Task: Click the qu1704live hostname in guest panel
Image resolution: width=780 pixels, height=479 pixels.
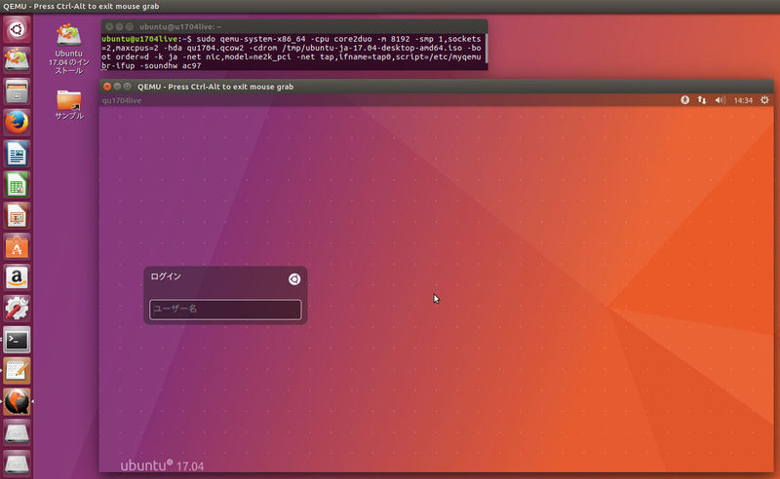Action: 122,100
